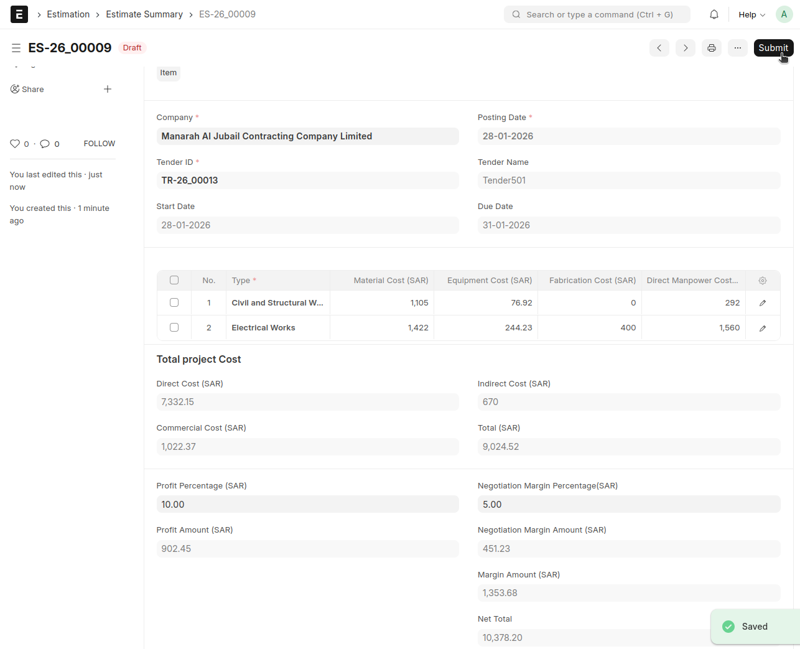Click FOLLOW to follow this document
The image size is (800, 649).
click(100, 144)
